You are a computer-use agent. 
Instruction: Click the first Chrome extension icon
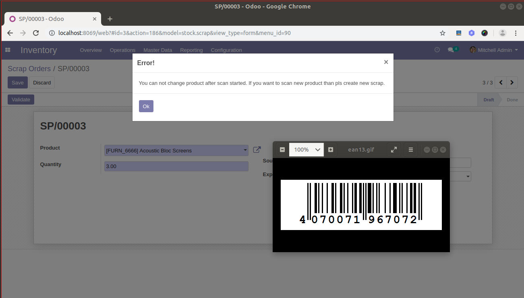pyautogui.click(x=459, y=33)
